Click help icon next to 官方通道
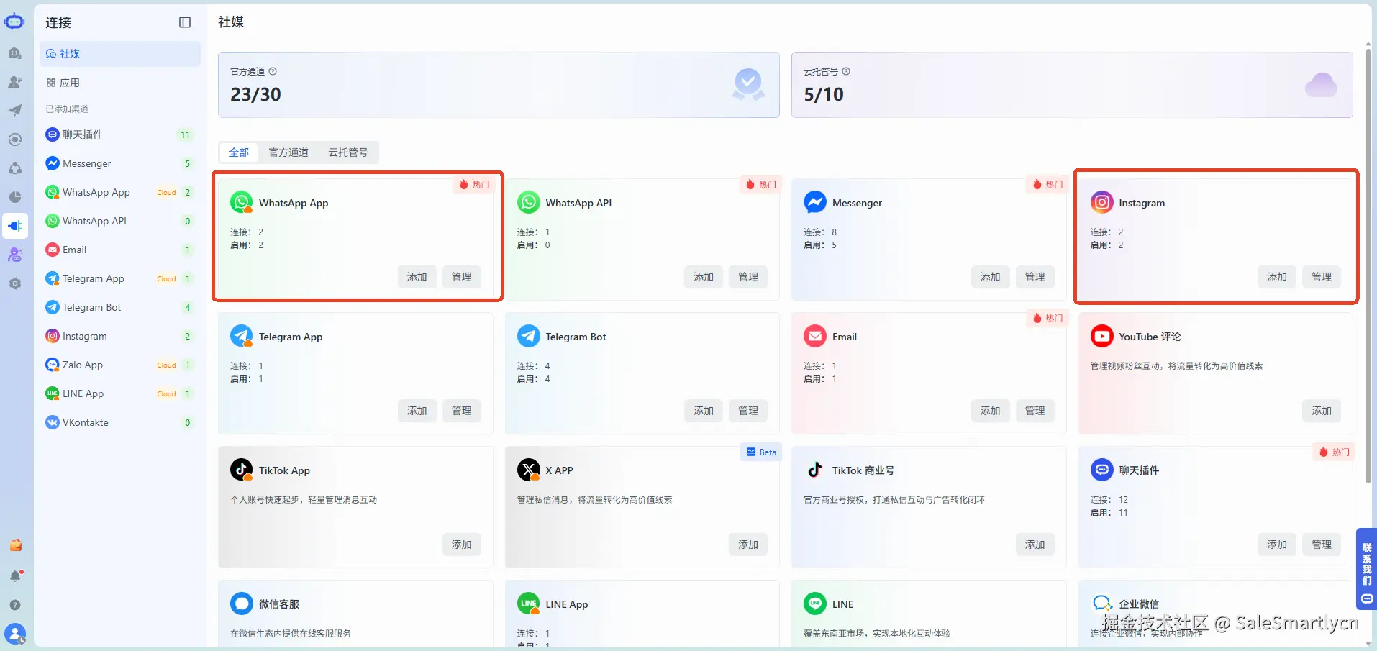 click(273, 71)
